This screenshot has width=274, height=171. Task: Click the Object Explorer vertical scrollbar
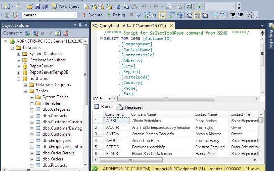click(85, 75)
